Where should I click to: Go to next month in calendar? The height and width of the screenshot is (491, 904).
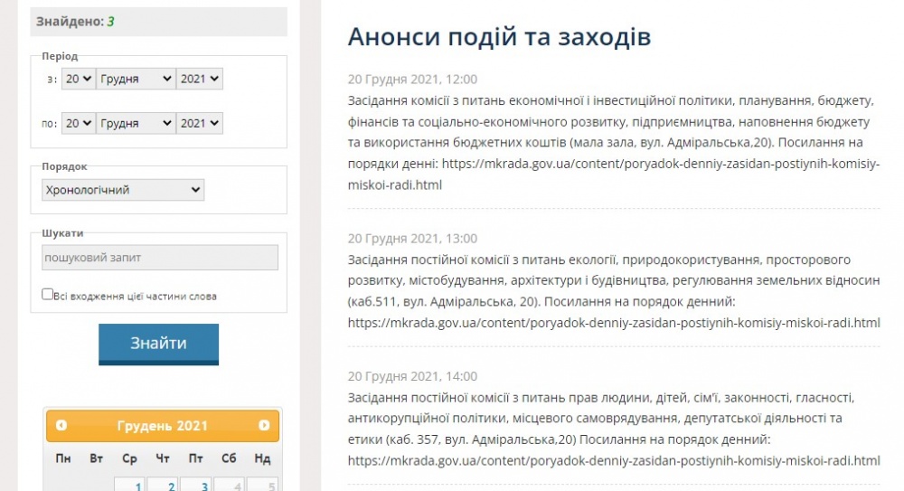point(264,425)
